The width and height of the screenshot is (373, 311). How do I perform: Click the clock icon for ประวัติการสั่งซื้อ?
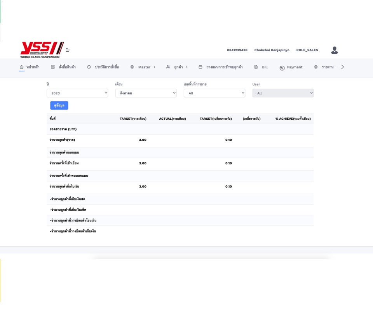pyautogui.click(x=89, y=67)
